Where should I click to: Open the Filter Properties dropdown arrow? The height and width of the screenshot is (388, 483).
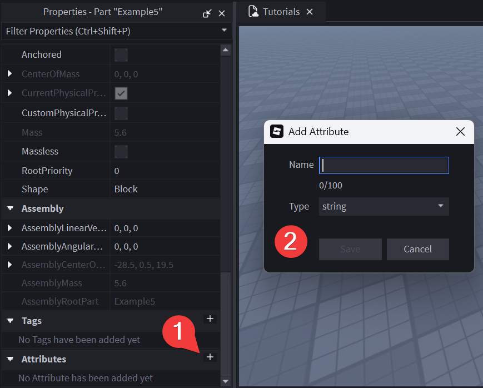(224, 30)
